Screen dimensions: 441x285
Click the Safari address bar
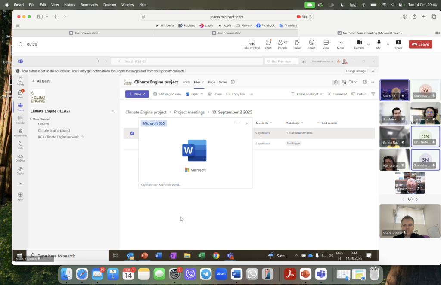(x=227, y=17)
